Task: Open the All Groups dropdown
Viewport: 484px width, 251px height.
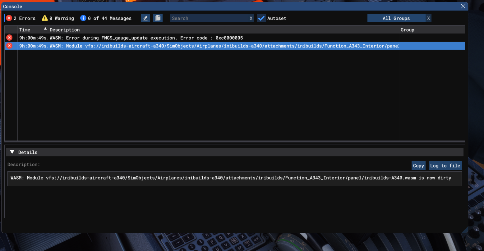Action: (396, 18)
